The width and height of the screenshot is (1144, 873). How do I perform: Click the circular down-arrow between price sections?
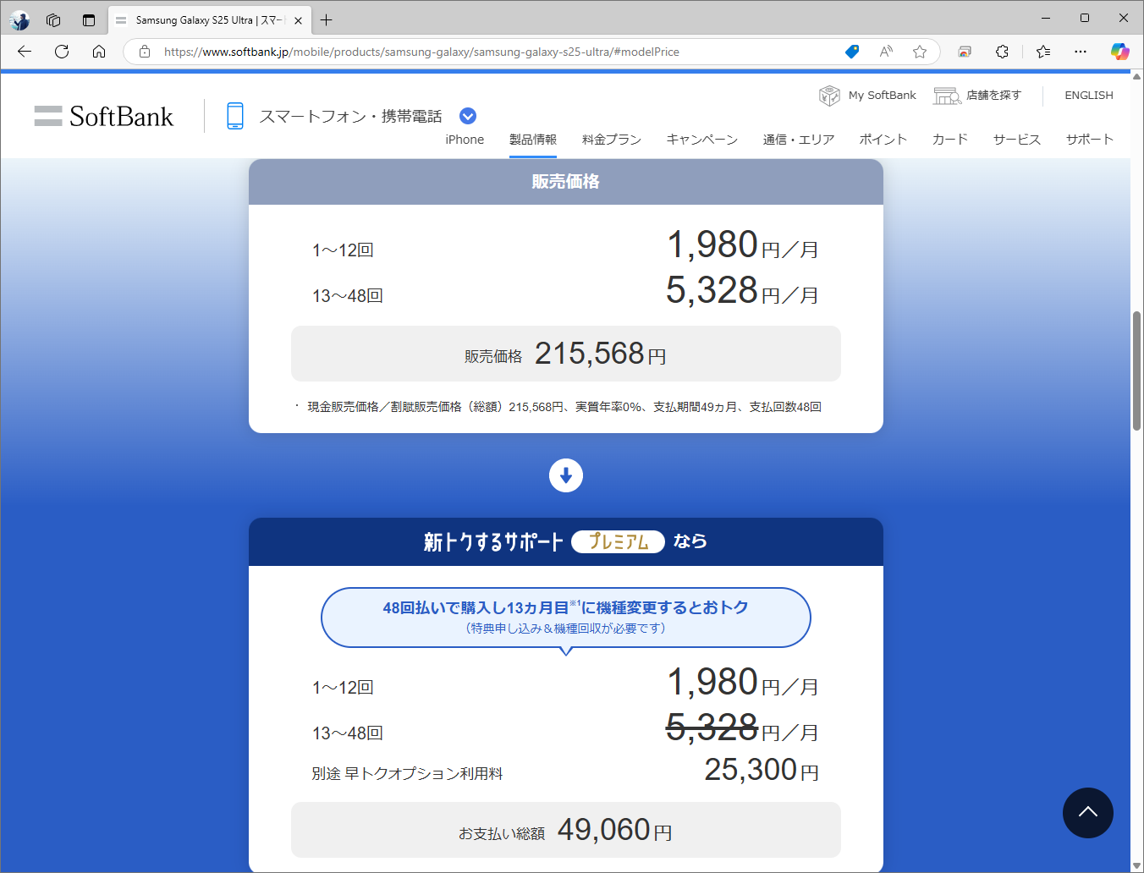565,475
